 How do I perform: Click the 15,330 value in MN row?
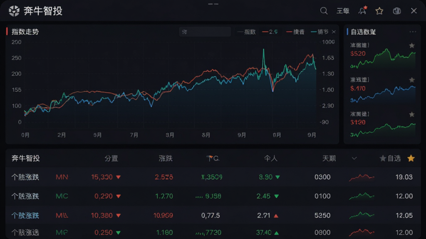click(x=102, y=177)
